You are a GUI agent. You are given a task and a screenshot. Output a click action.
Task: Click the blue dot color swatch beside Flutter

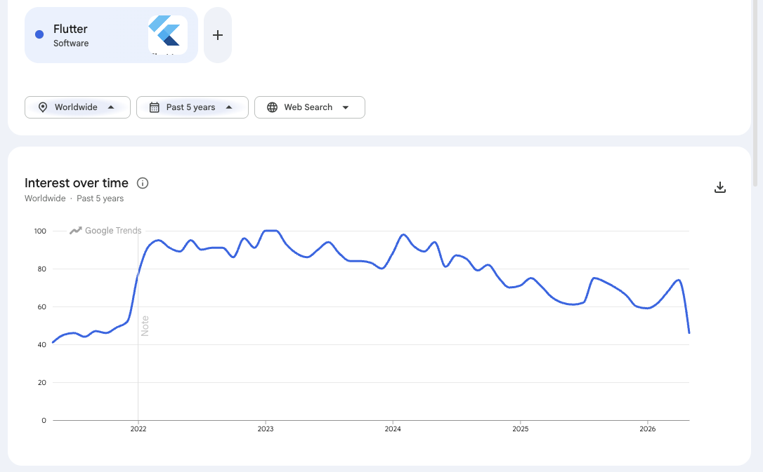pos(39,34)
